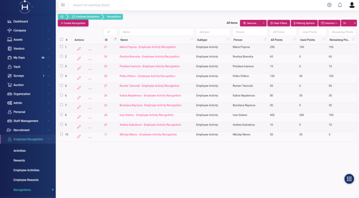Open the page size dropdown showing 10
The image size is (359, 198).
pyautogui.click(x=348, y=23)
